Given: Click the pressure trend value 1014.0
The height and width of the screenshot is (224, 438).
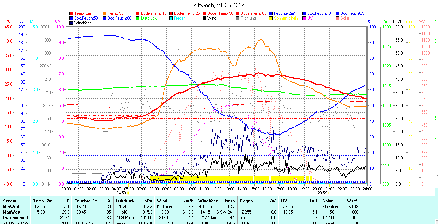Looking at the screenshot, I should point(146,218).
